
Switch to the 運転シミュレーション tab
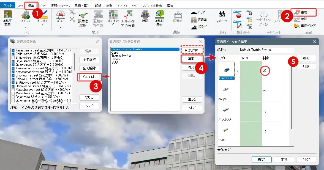[x=60, y=6]
